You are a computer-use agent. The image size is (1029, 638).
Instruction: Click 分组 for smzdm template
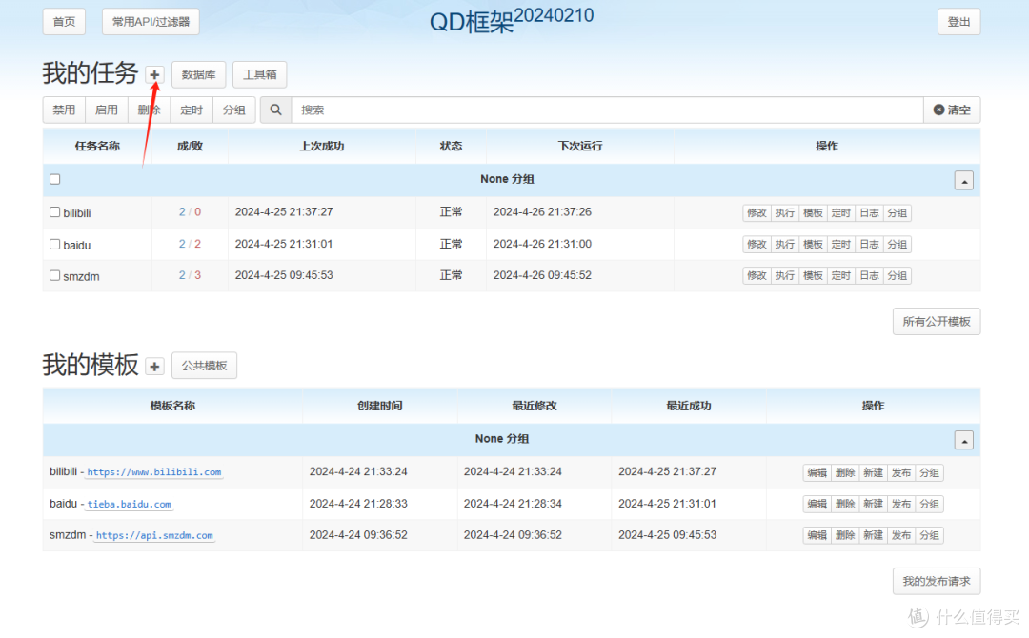click(x=929, y=536)
